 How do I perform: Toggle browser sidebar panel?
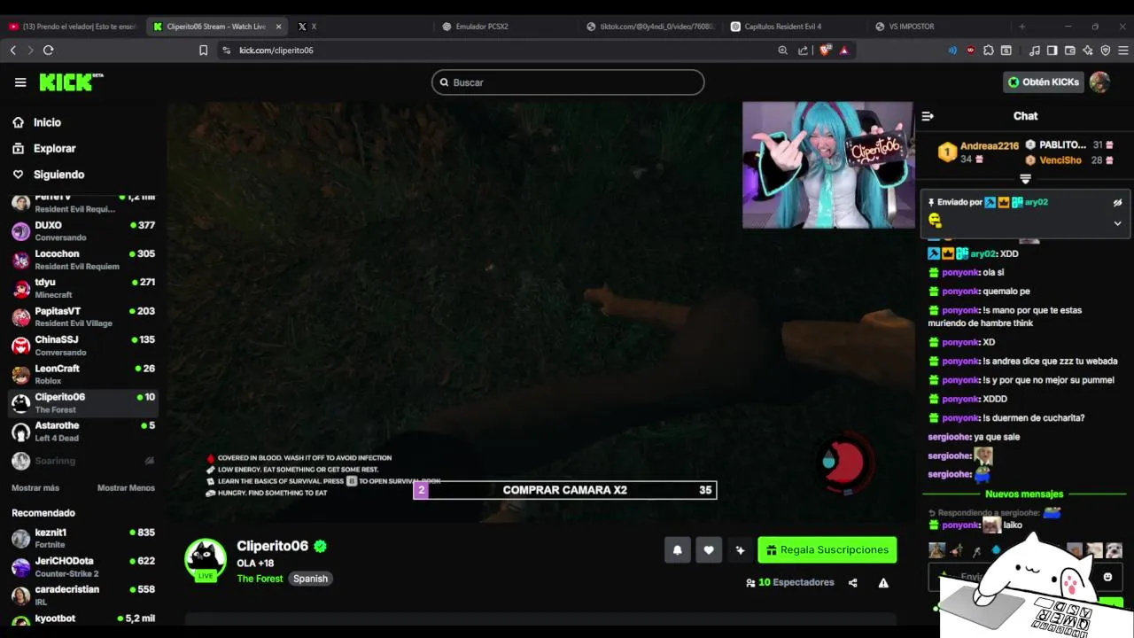[x=1052, y=51]
